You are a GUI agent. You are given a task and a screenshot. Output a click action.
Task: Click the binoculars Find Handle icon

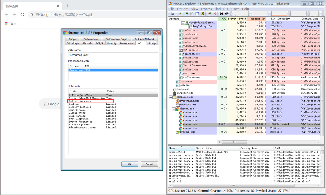coord(221,14)
